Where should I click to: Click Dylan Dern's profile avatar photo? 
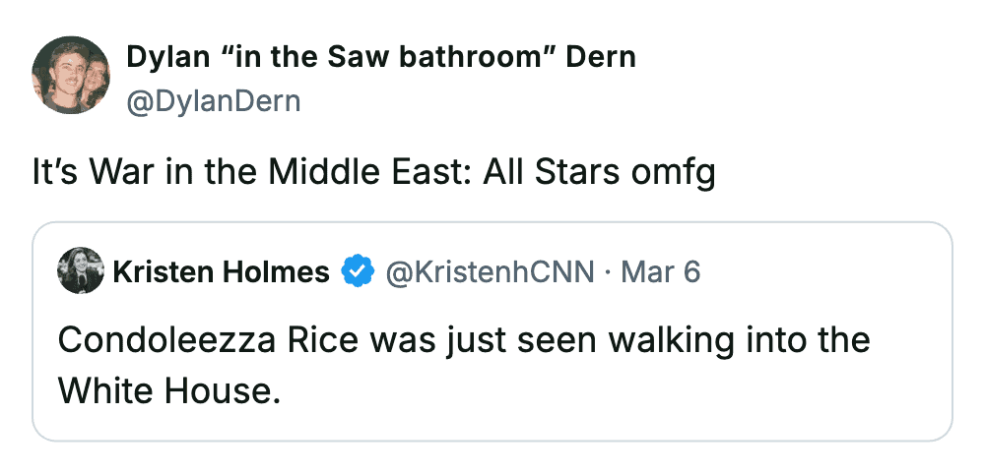point(71,76)
